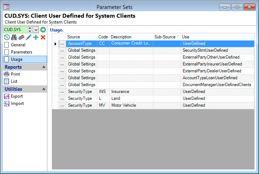Viewport: 259px width, 174px height.
Task: Select the Motor Vehicle description cell
Action: point(131,105)
